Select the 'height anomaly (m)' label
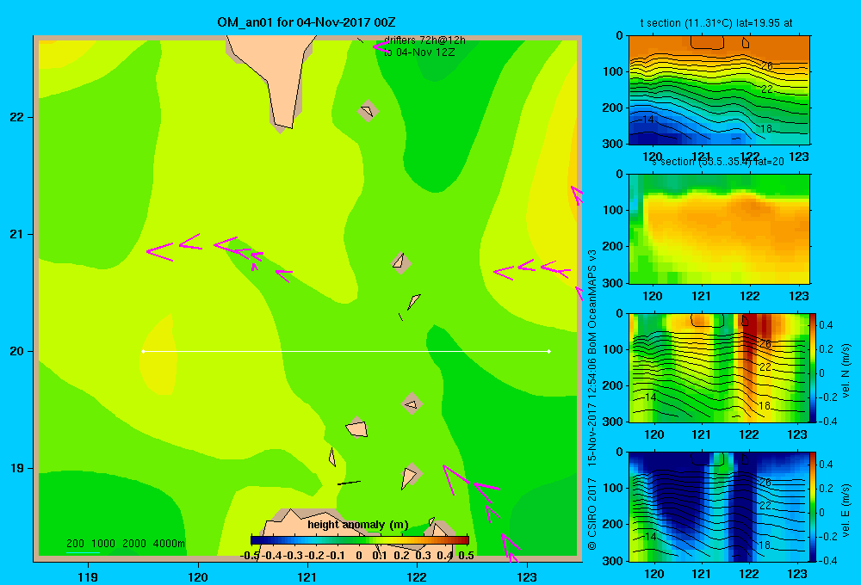Screen dimensions: 861x585 (358, 525)
